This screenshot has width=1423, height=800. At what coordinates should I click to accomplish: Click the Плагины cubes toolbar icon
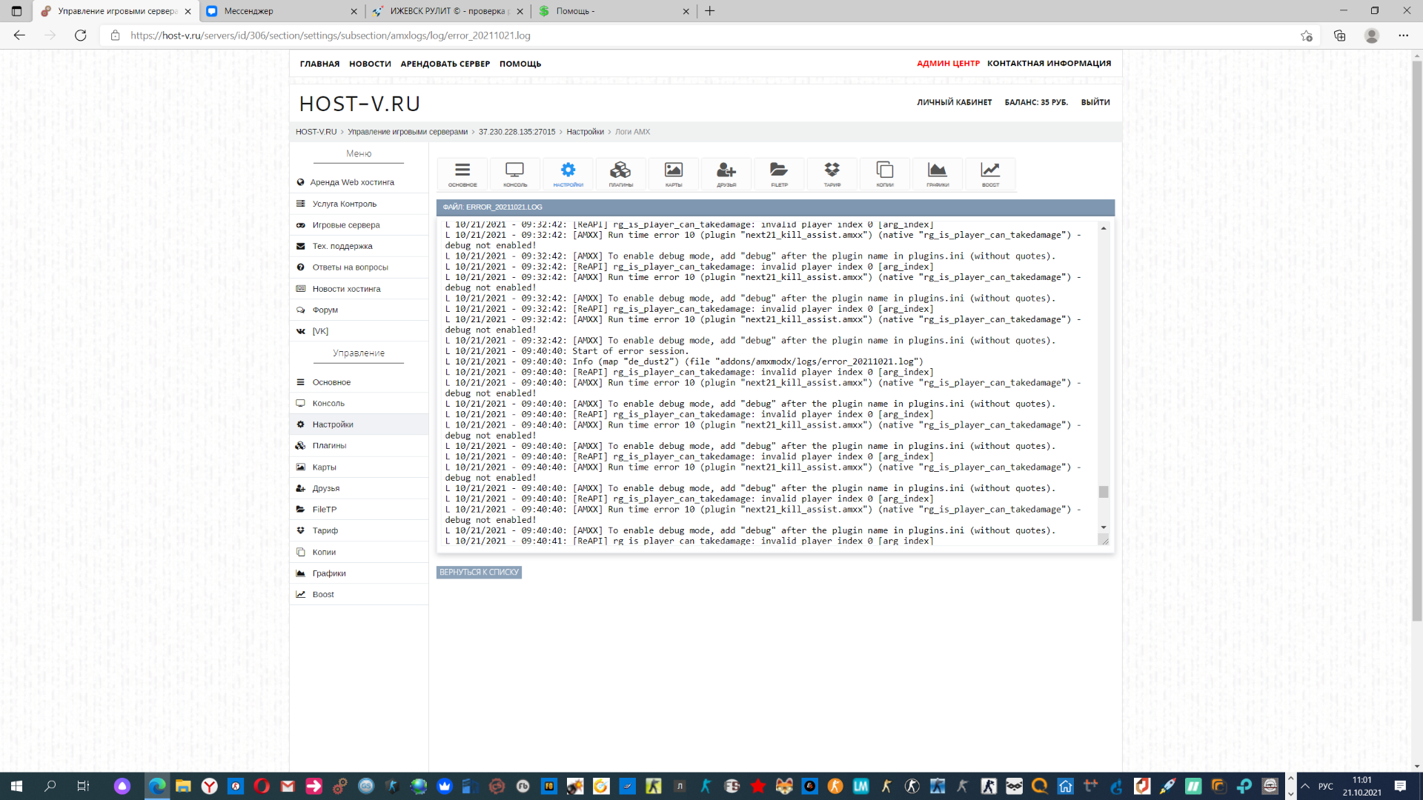point(620,174)
